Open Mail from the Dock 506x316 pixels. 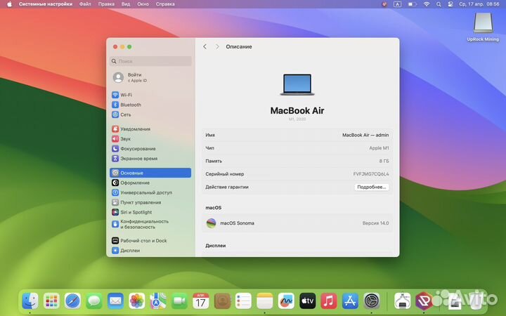(x=115, y=301)
